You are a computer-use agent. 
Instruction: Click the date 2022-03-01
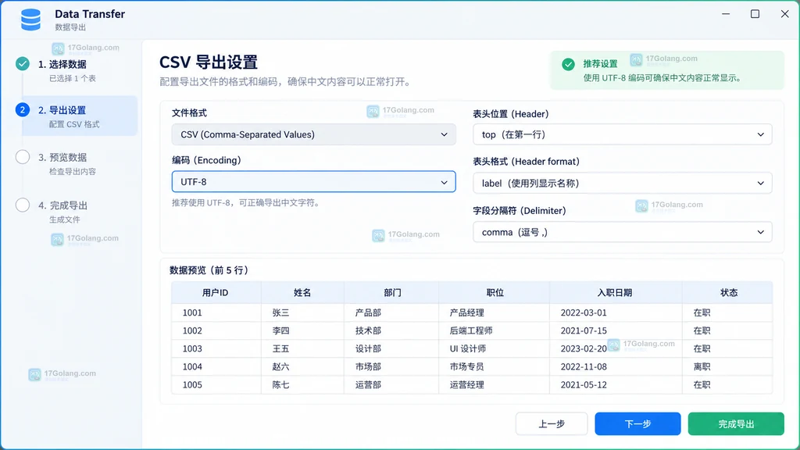coord(584,312)
